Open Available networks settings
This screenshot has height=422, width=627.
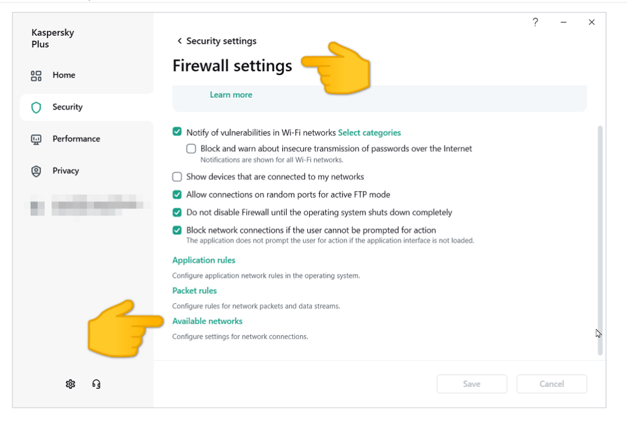coord(207,321)
